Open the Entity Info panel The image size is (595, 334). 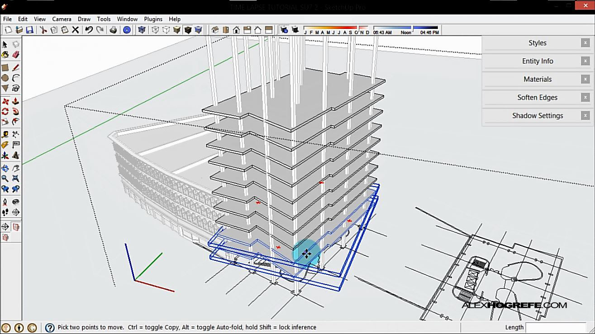click(x=537, y=61)
